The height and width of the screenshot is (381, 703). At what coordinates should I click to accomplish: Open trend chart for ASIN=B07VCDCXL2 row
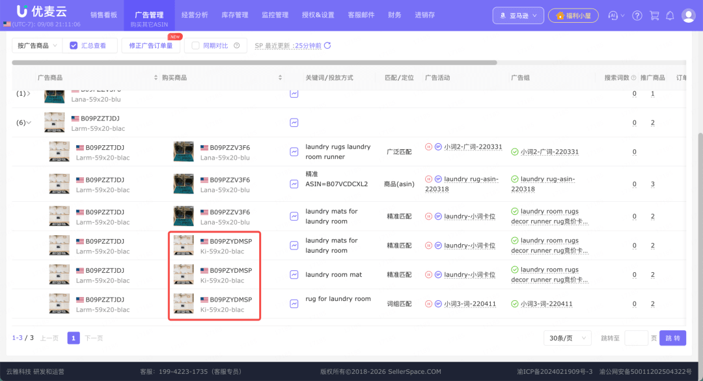(294, 184)
